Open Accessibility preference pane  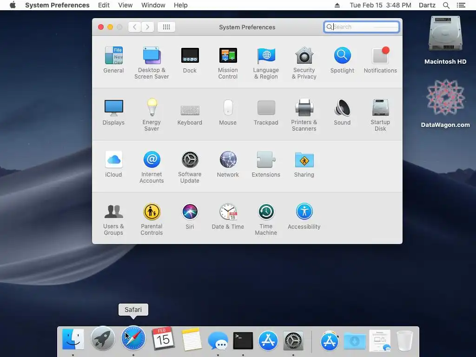click(x=304, y=217)
